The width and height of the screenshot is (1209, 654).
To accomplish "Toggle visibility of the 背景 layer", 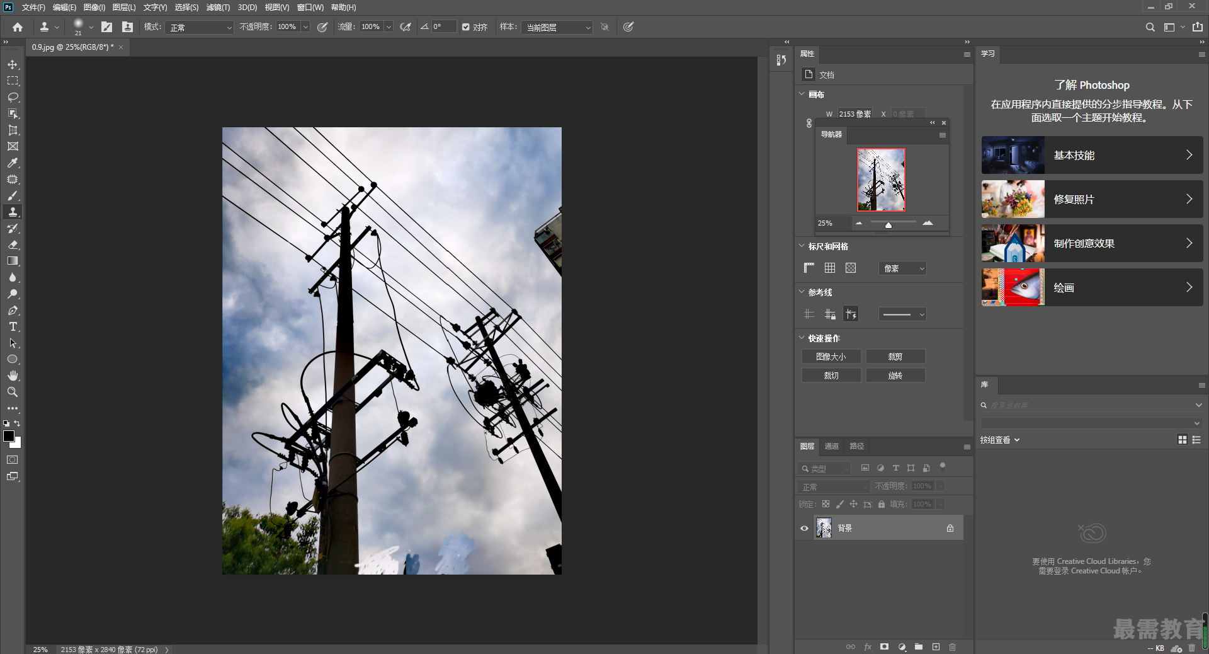I will pyautogui.click(x=804, y=528).
